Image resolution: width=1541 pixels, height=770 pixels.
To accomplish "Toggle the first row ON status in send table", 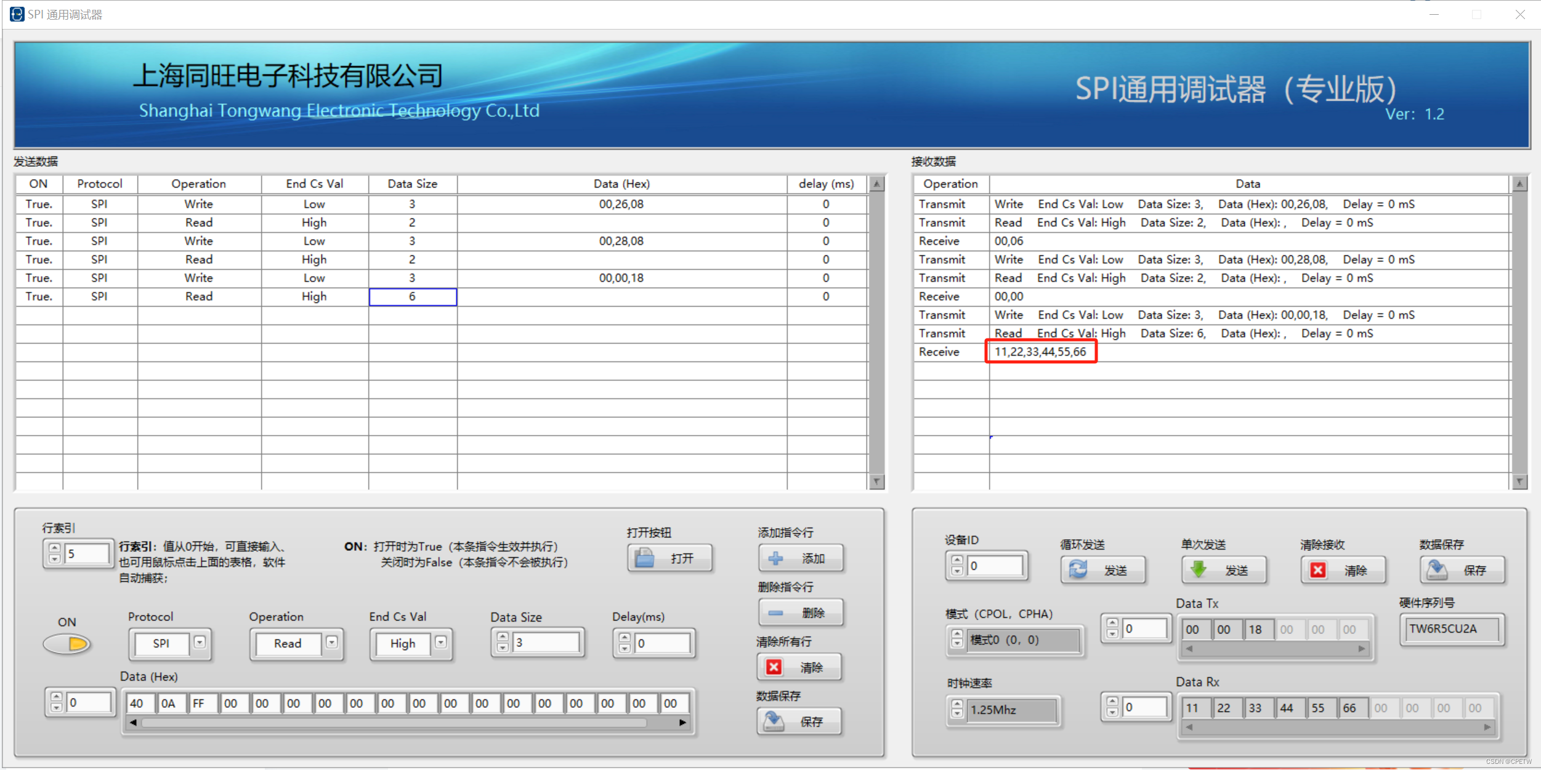I will coord(39,203).
